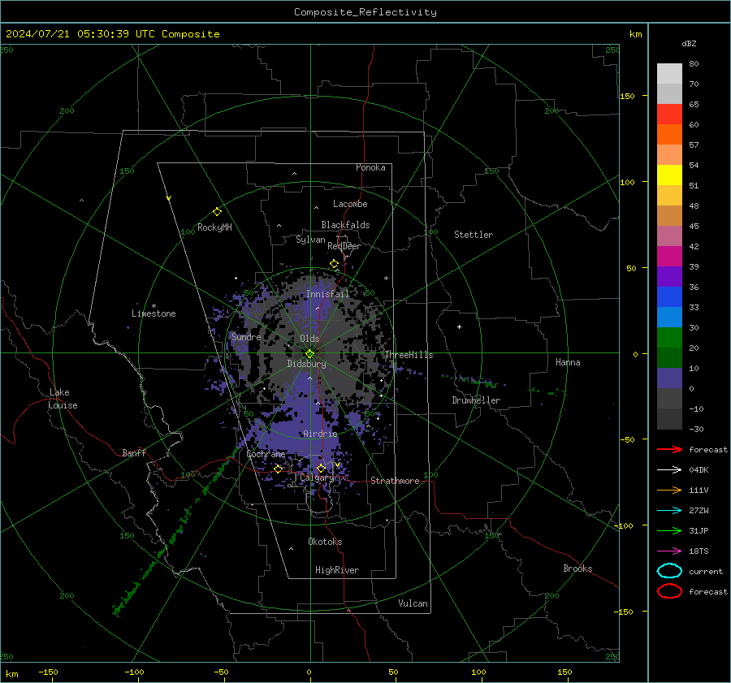Click the Lacombe city label
This screenshot has width=731, height=683.
350,204
